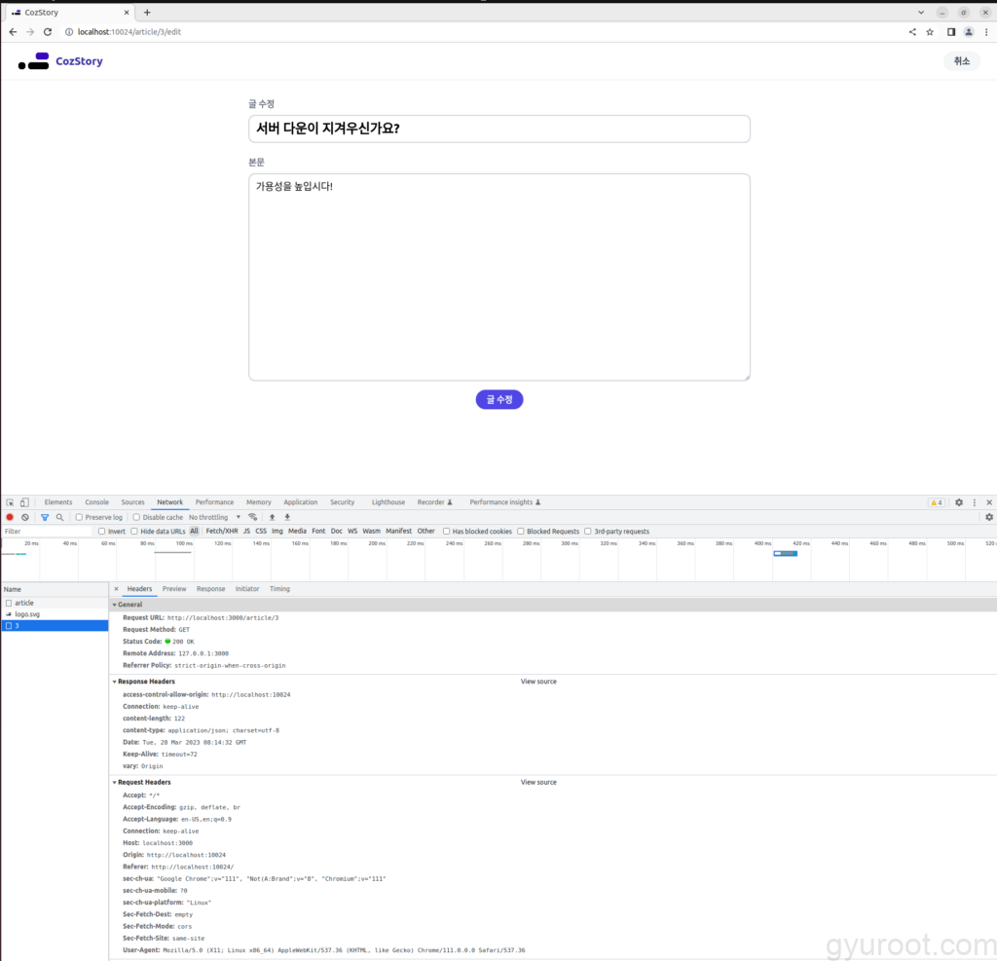Click the Import HAR file upload icon

click(273, 517)
